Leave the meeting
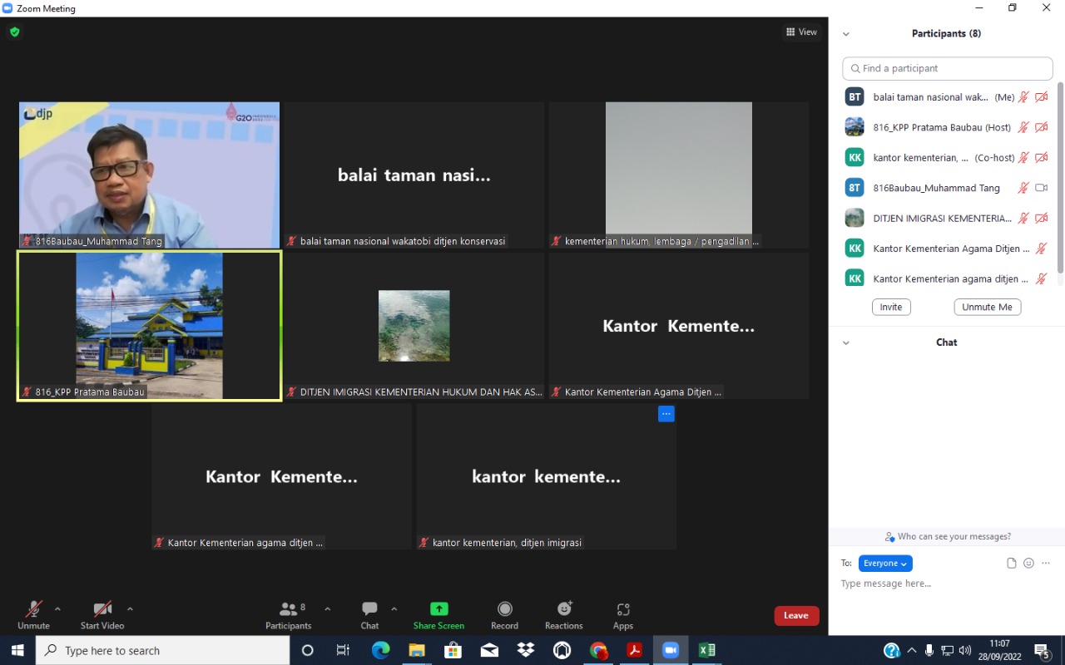1065x665 pixels. 796,615
